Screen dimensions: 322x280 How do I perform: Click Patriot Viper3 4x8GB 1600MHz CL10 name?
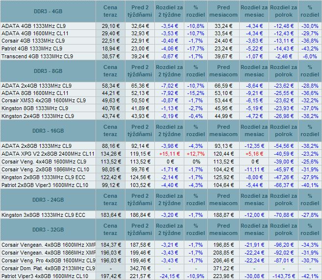pos(45,276)
